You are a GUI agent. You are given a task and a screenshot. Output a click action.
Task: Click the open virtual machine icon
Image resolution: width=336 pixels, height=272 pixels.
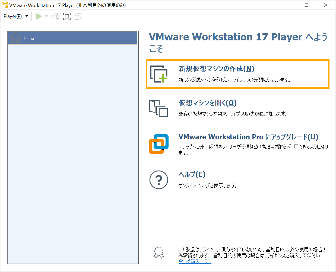click(x=158, y=108)
